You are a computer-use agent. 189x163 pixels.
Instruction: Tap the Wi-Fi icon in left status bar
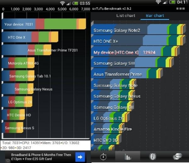[62, 3]
